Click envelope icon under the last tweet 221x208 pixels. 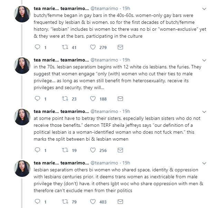(x=120, y=201)
